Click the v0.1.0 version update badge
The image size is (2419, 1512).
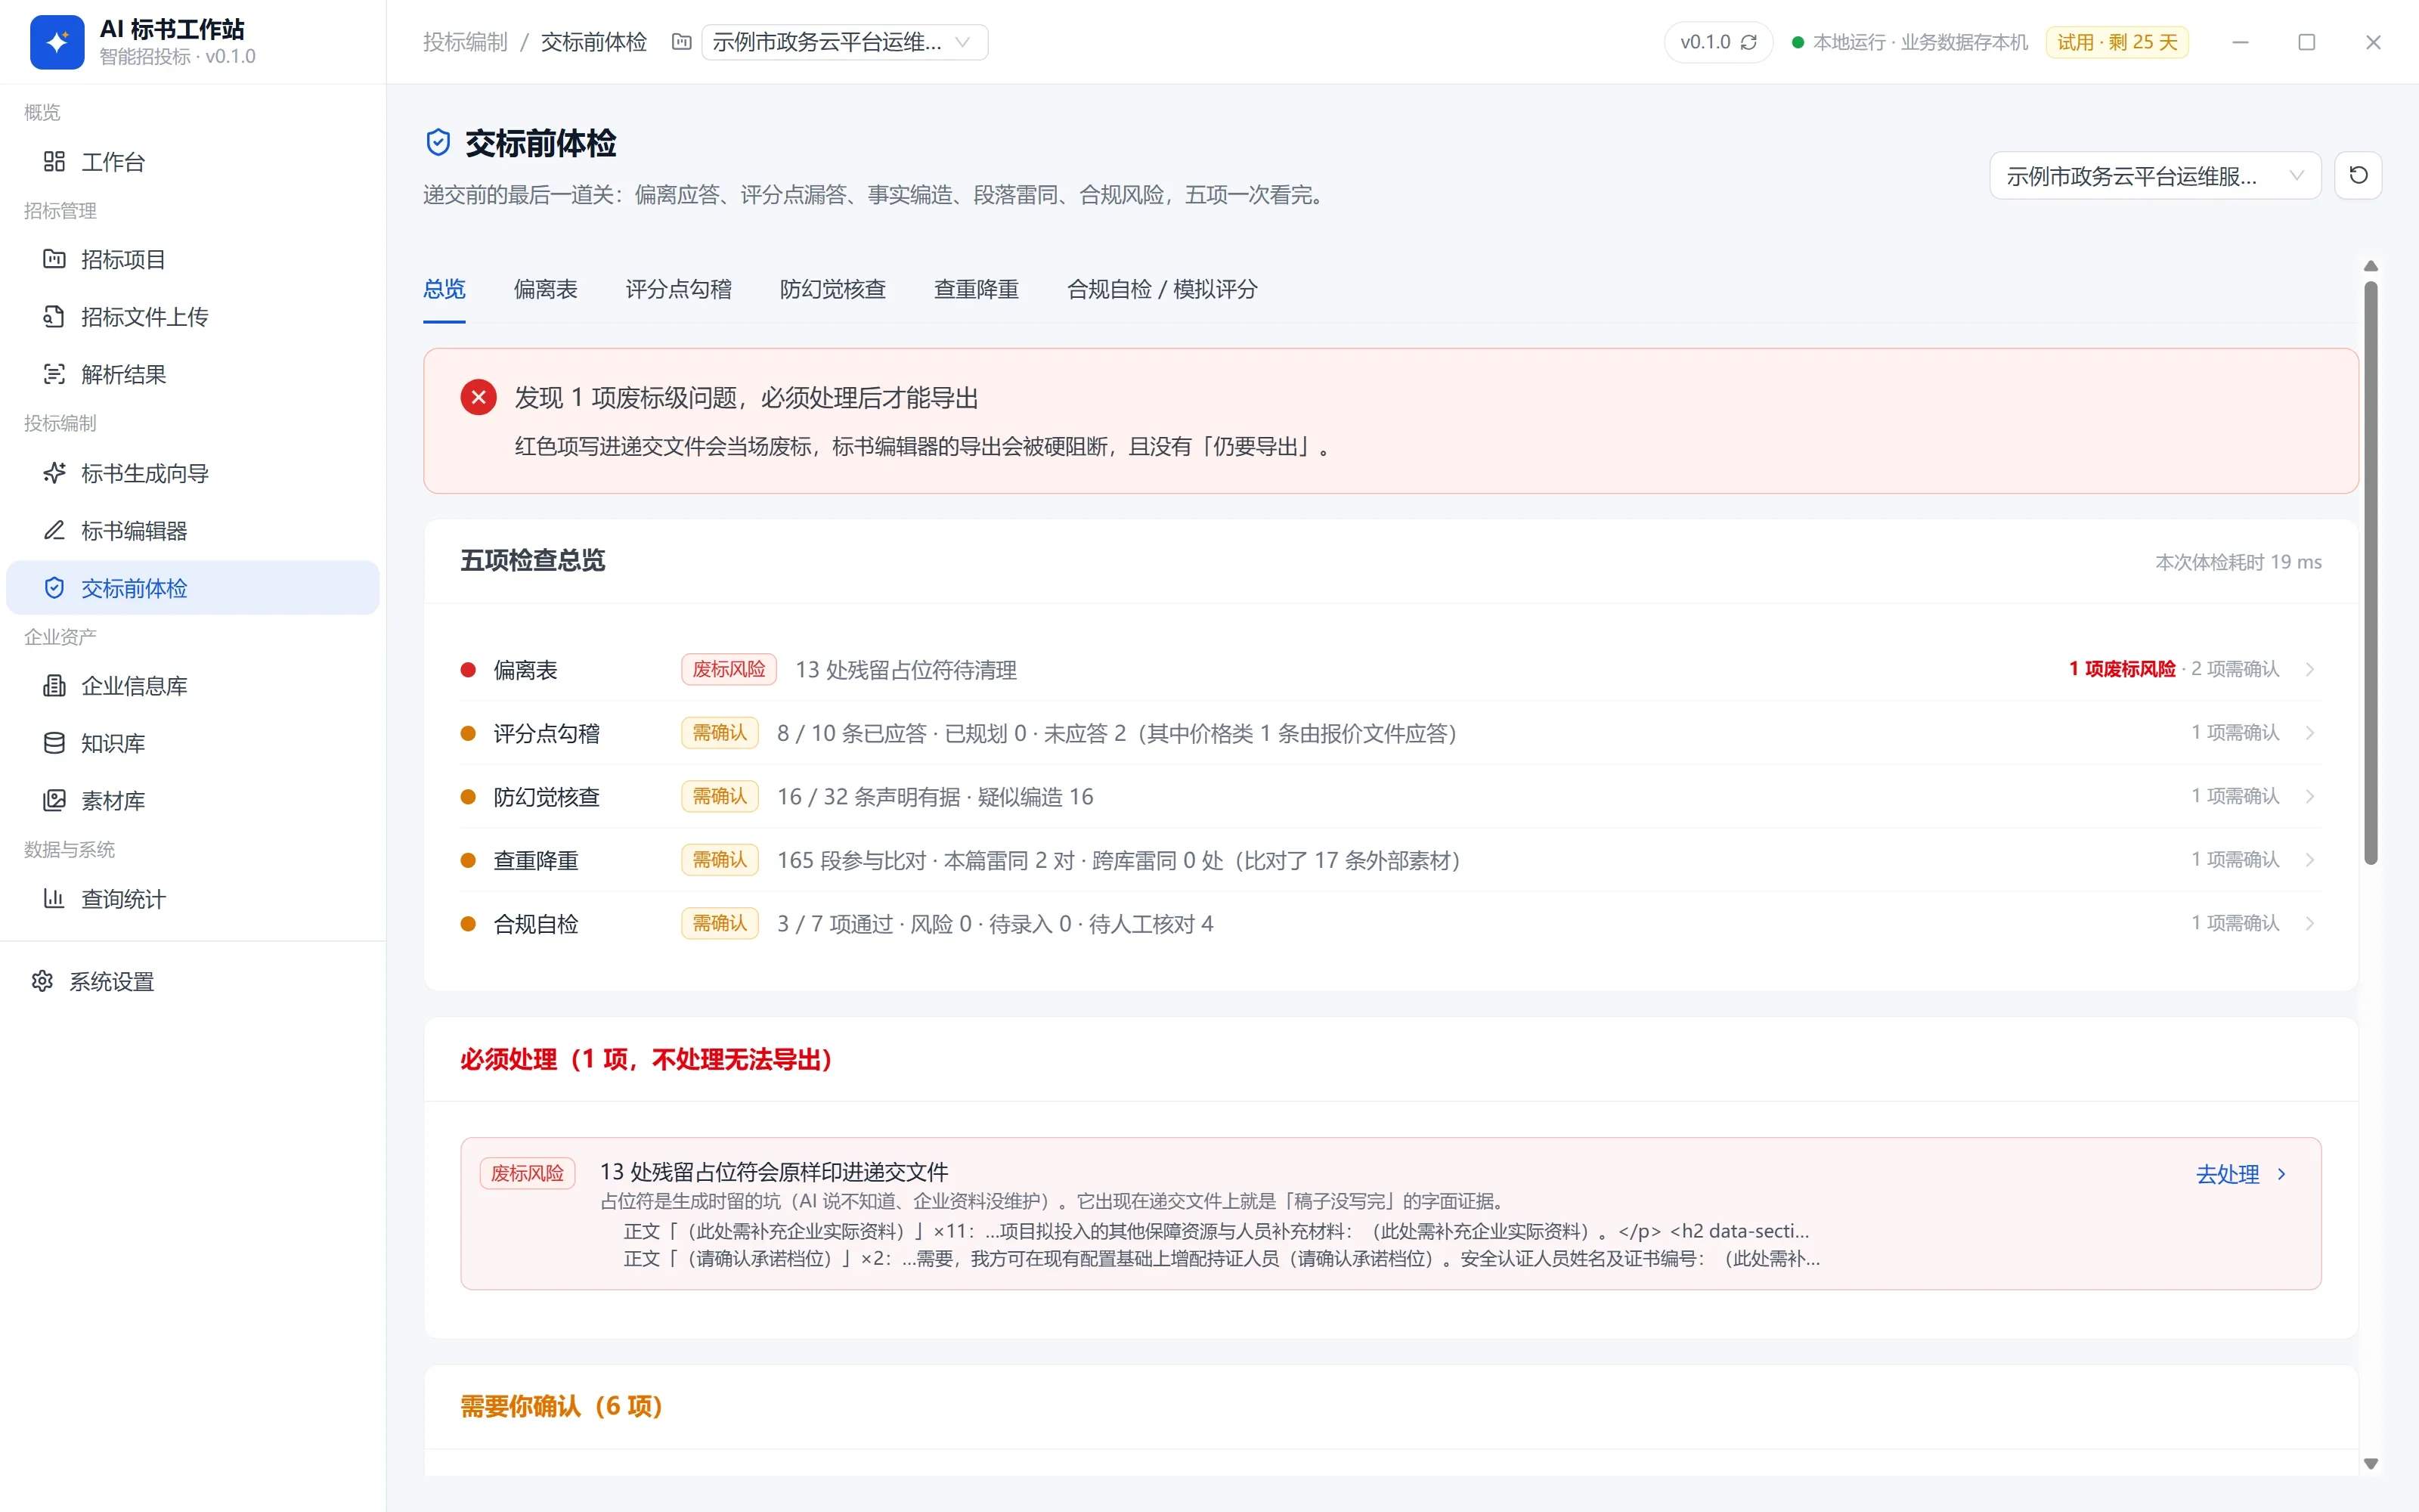coord(1718,42)
